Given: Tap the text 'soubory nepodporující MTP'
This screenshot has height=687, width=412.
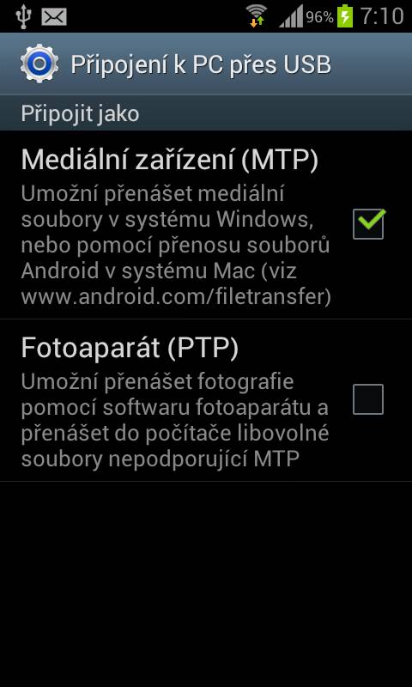Looking at the screenshot, I should coord(161,459).
